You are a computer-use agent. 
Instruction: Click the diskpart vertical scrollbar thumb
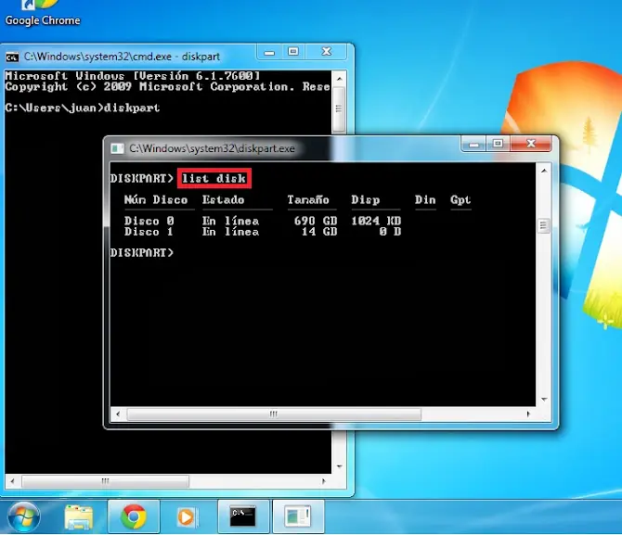(544, 224)
